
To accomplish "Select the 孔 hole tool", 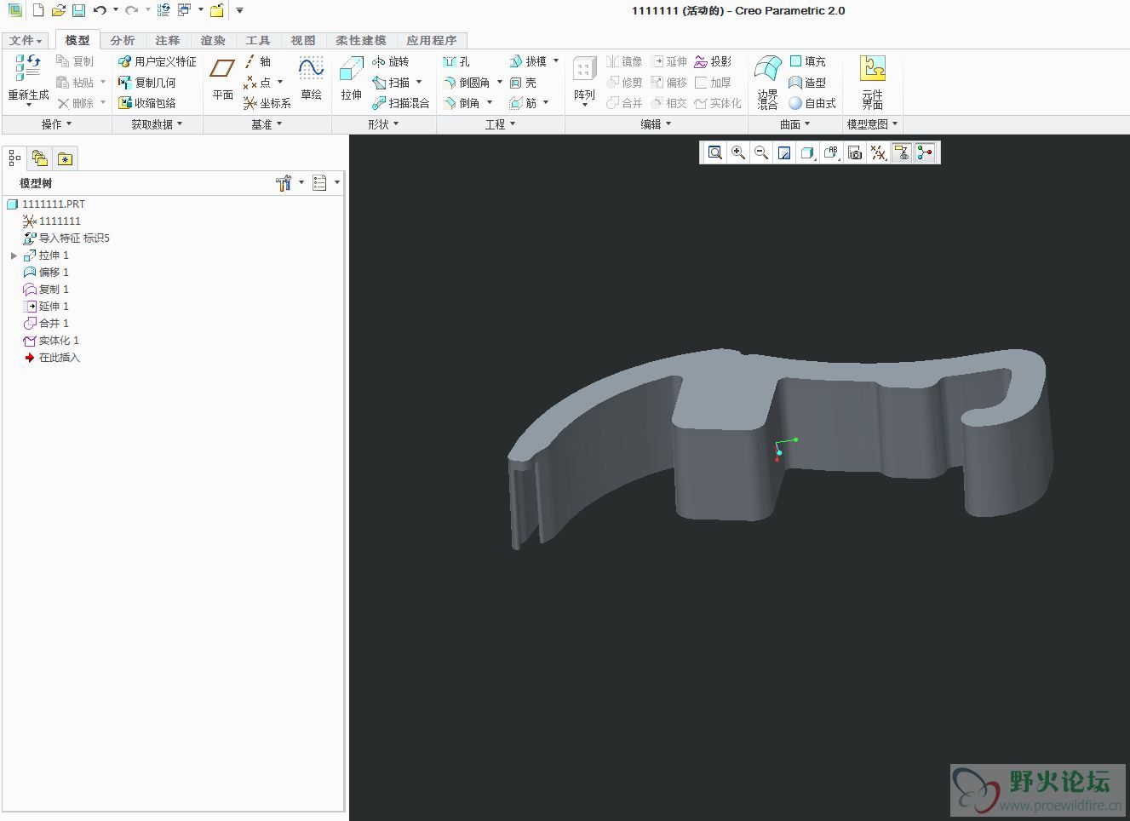I will 456,61.
